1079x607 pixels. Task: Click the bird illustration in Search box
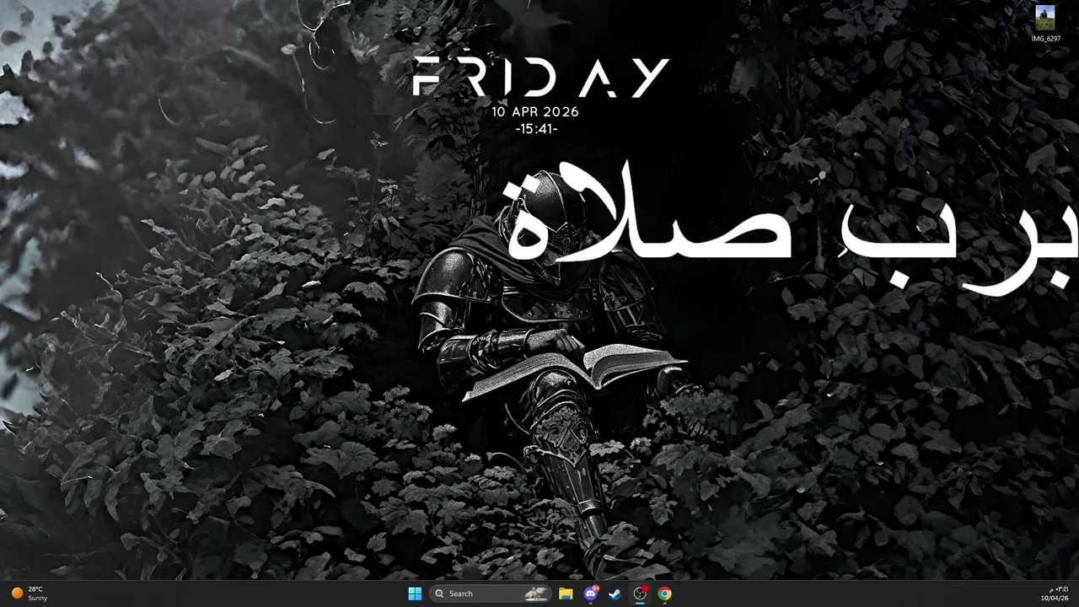536,594
